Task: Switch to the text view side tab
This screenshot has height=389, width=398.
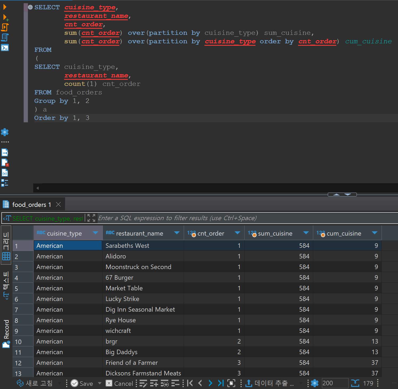Action: [x=6, y=285]
